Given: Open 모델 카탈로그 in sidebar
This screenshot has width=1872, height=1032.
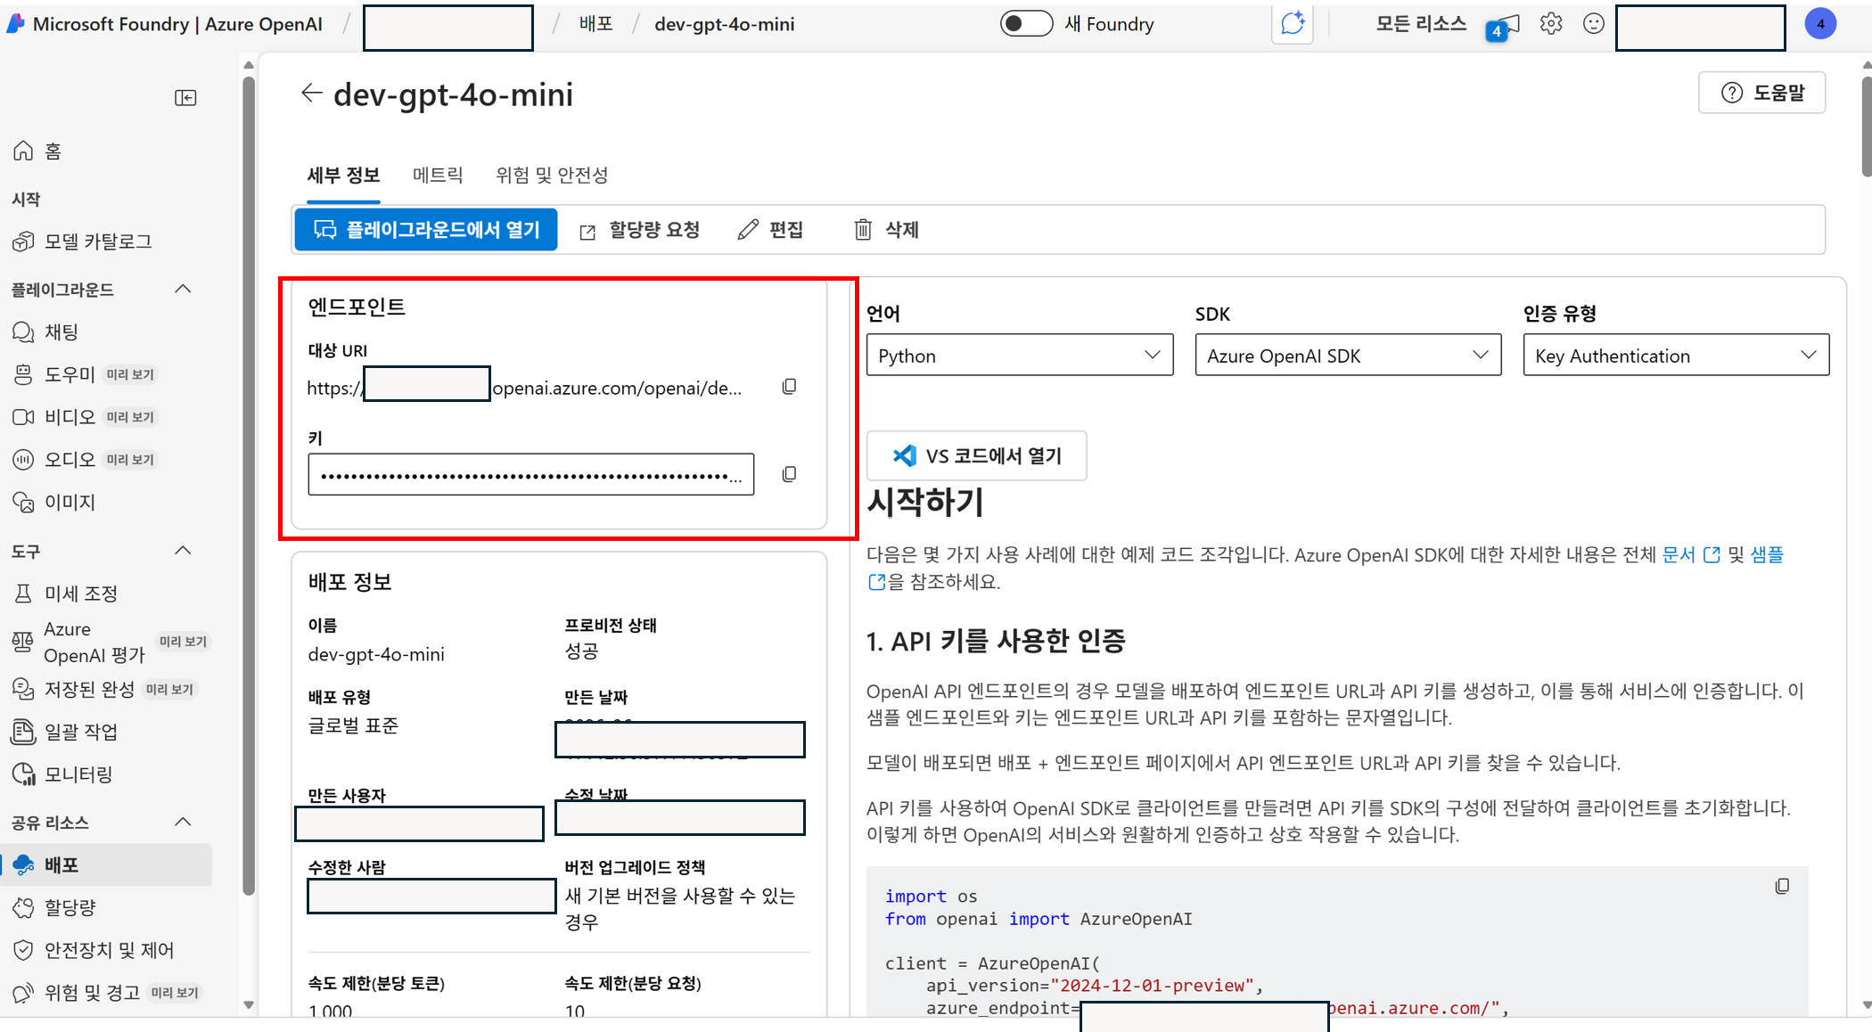Looking at the screenshot, I should point(82,242).
